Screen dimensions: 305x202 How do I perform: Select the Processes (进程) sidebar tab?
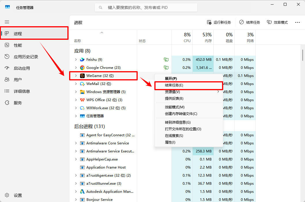(x=34, y=33)
